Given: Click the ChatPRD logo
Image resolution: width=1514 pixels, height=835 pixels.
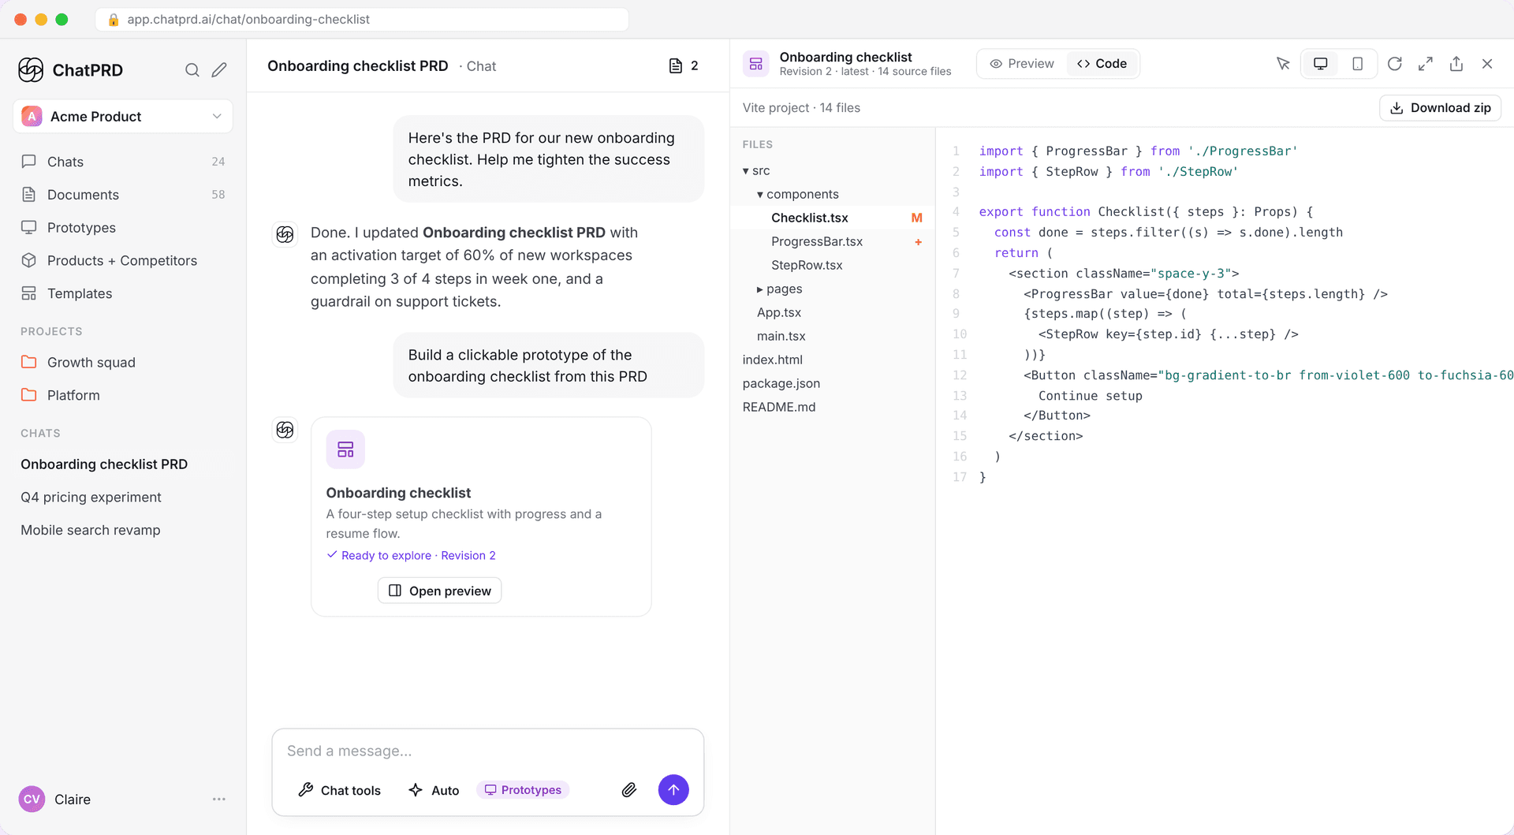Looking at the screenshot, I should pyautogui.click(x=31, y=70).
